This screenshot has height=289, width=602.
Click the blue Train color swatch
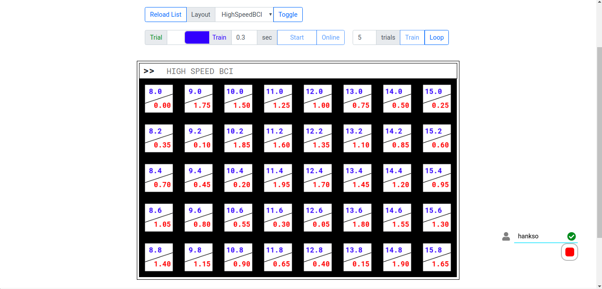click(x=197, y=37)
